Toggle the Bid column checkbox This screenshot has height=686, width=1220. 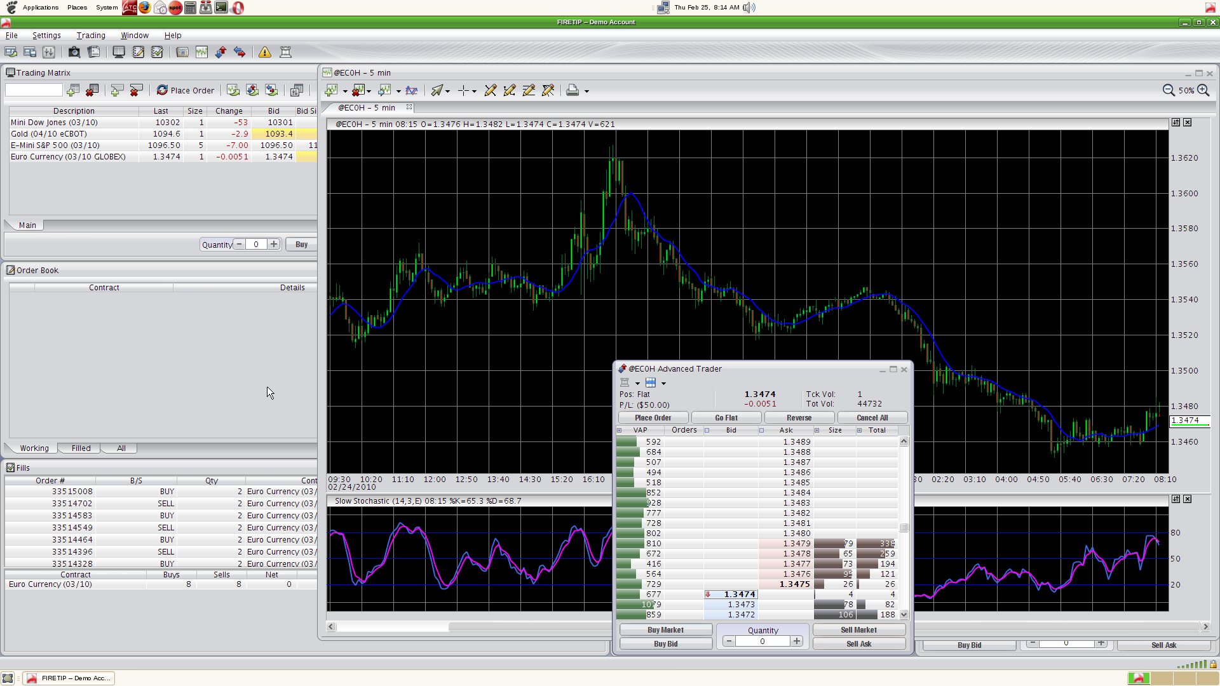707,430
